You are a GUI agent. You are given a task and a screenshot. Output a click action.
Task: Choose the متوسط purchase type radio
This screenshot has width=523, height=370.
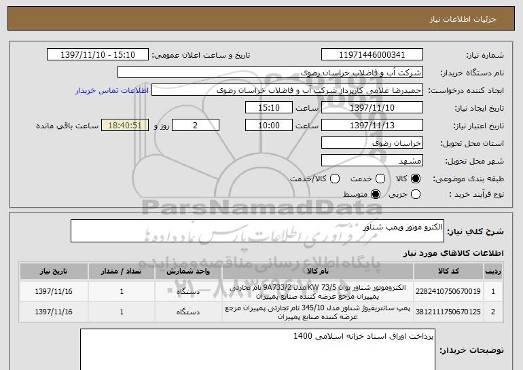pos(375,194)
